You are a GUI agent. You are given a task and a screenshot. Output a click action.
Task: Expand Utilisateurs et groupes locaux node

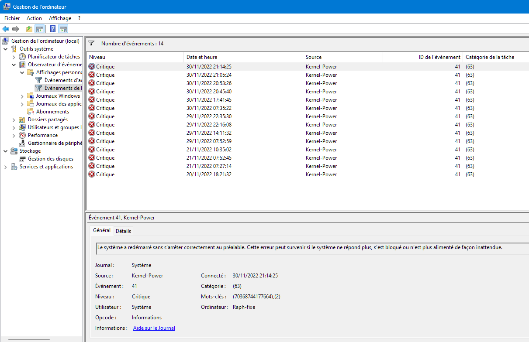point(14,127)
